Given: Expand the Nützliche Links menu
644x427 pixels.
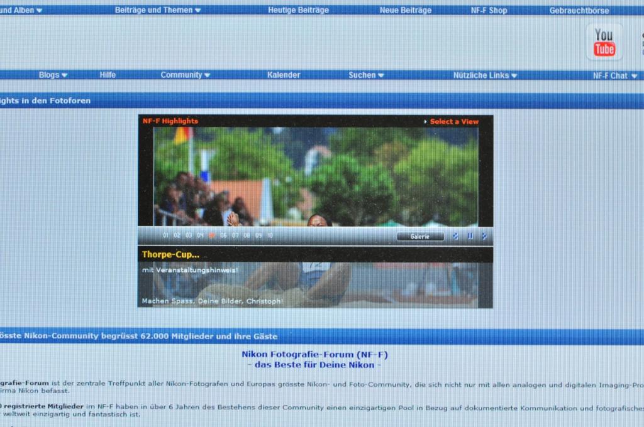Looking at the screenshot, I should (485, 75).
